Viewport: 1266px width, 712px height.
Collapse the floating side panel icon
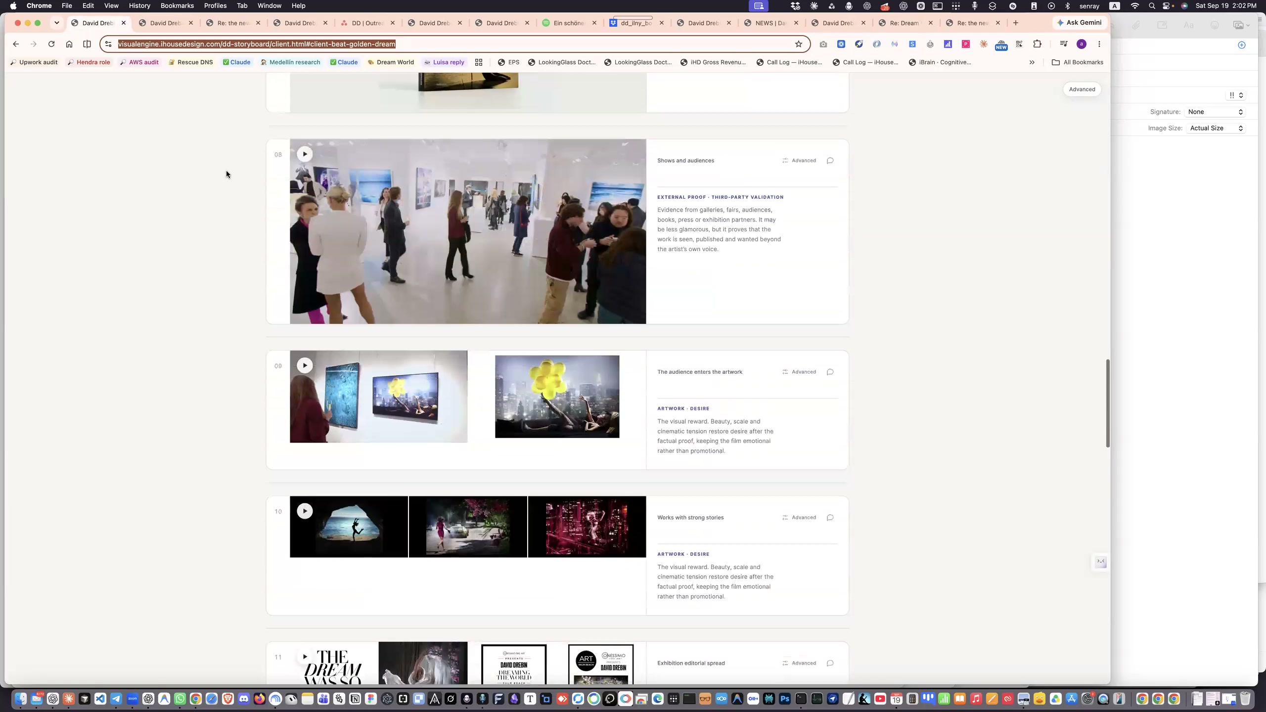(x=1101, y=562)
